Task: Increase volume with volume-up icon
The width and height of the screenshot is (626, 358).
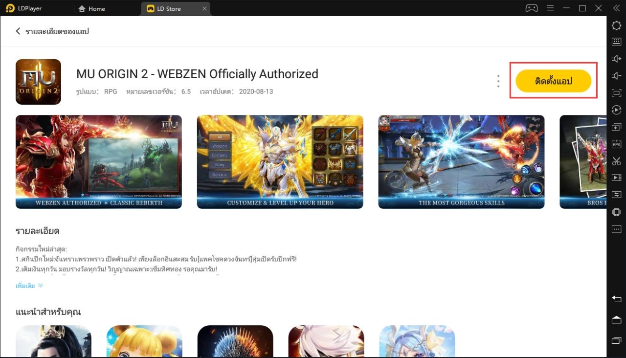Action: [616, 59]
